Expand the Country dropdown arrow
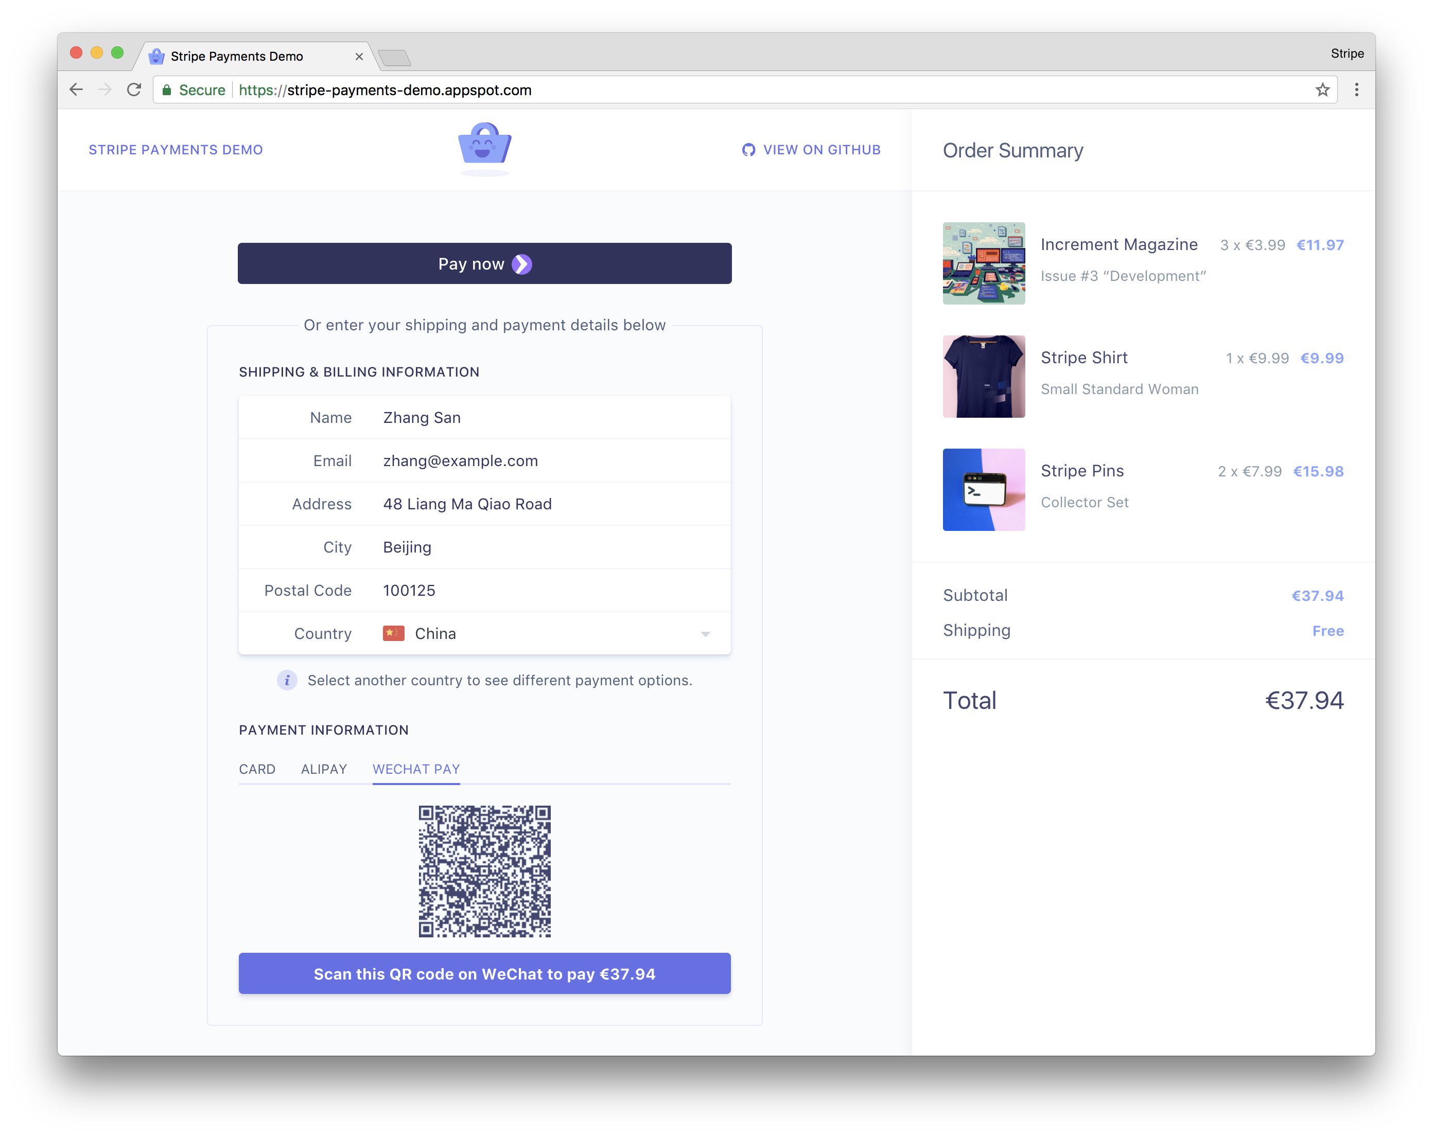 point(705,634)
